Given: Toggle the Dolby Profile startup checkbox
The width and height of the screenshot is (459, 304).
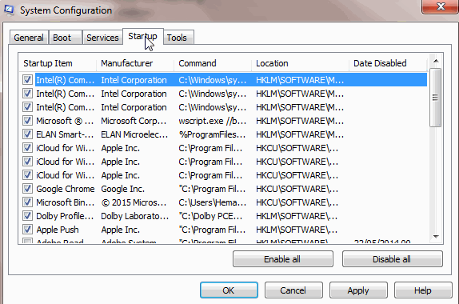Looking at the screenshot, I should (x=27, y=216).
